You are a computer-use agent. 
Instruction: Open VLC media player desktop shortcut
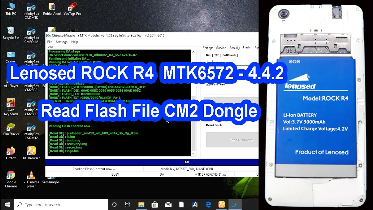click(x=31, y=179)
